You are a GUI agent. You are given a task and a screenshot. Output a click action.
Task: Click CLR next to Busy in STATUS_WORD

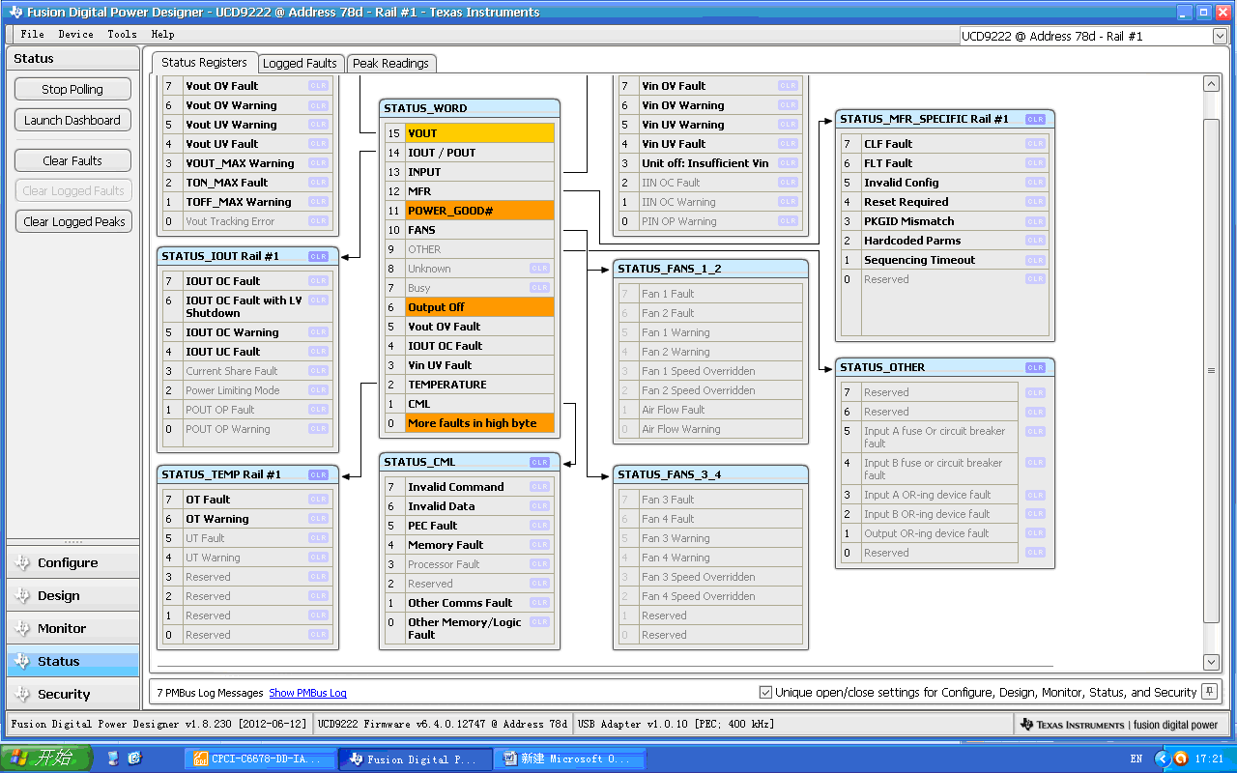point(539,288)
